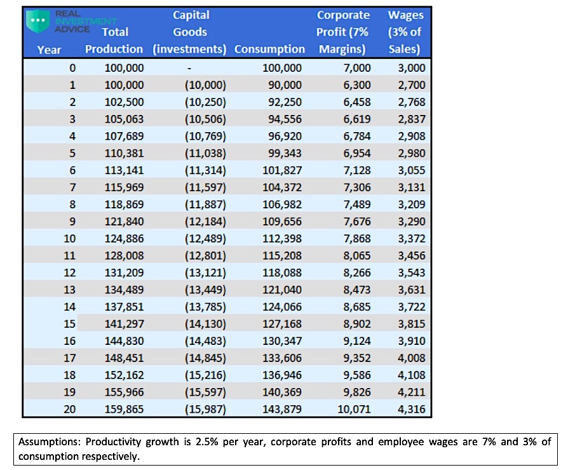This screenshot has height=470, width=568.
Task: Select the Wages (3% of Sales) header
Action: (405, 32)
